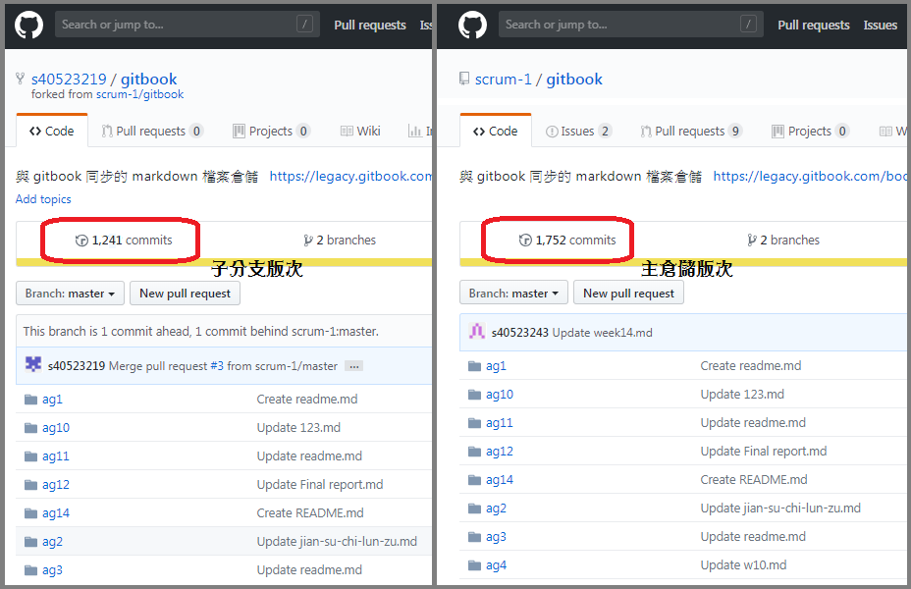
Task: Open ag2 folder in left repository
Action: pos(52,541)
